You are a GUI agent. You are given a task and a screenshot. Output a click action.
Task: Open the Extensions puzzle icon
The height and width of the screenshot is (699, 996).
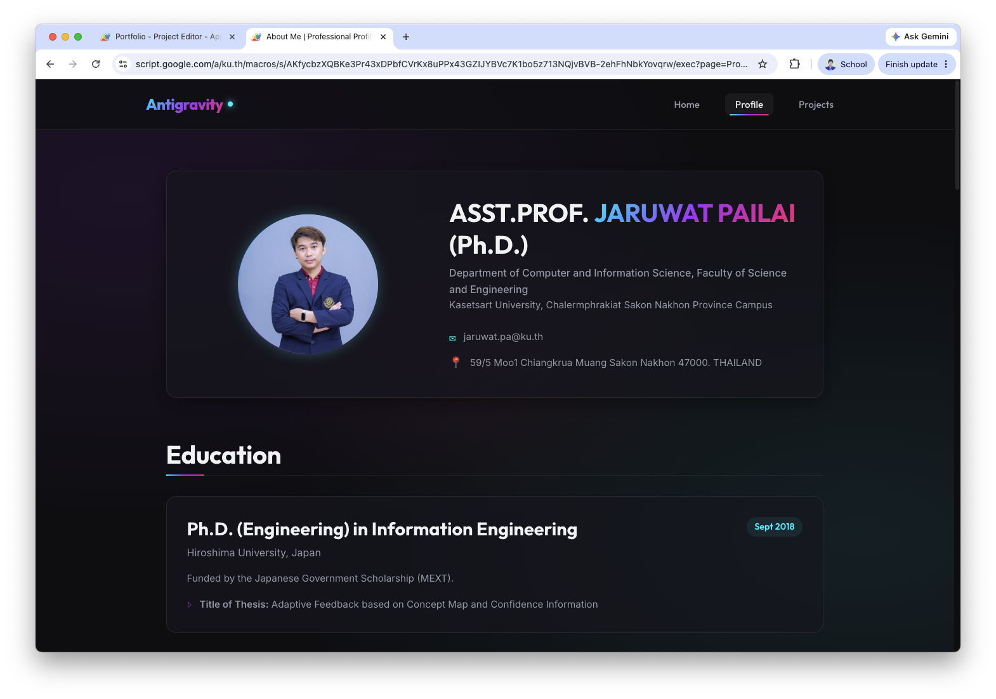pyautogui.click(x=794, y=64)
